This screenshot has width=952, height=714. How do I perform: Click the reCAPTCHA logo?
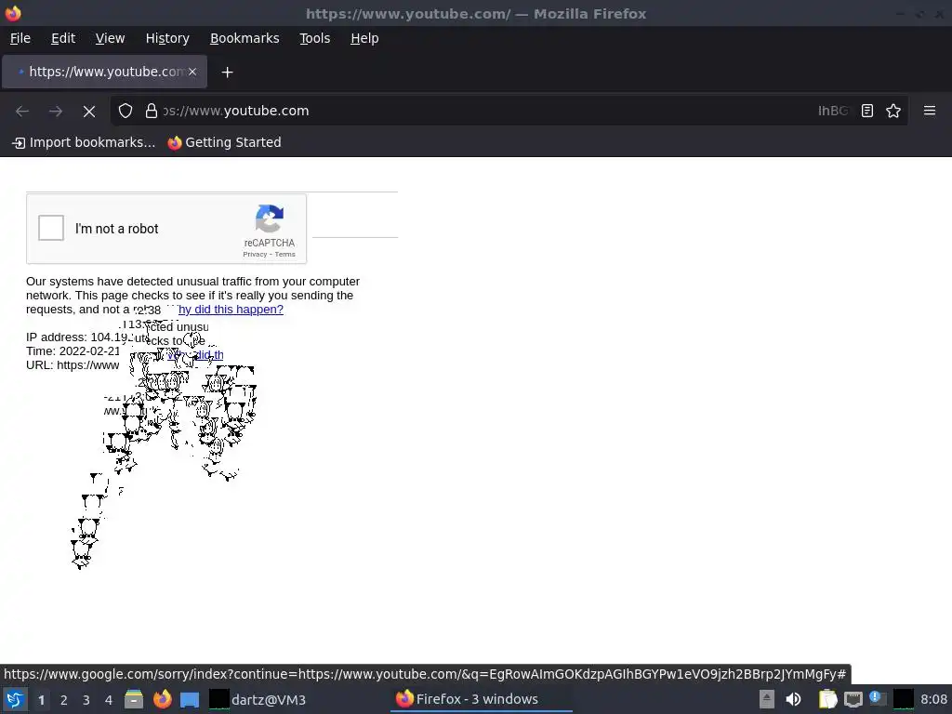coord(270,218)
